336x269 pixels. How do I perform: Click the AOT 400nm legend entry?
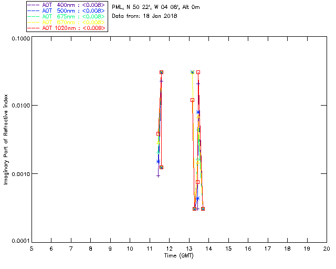[67, 5]
